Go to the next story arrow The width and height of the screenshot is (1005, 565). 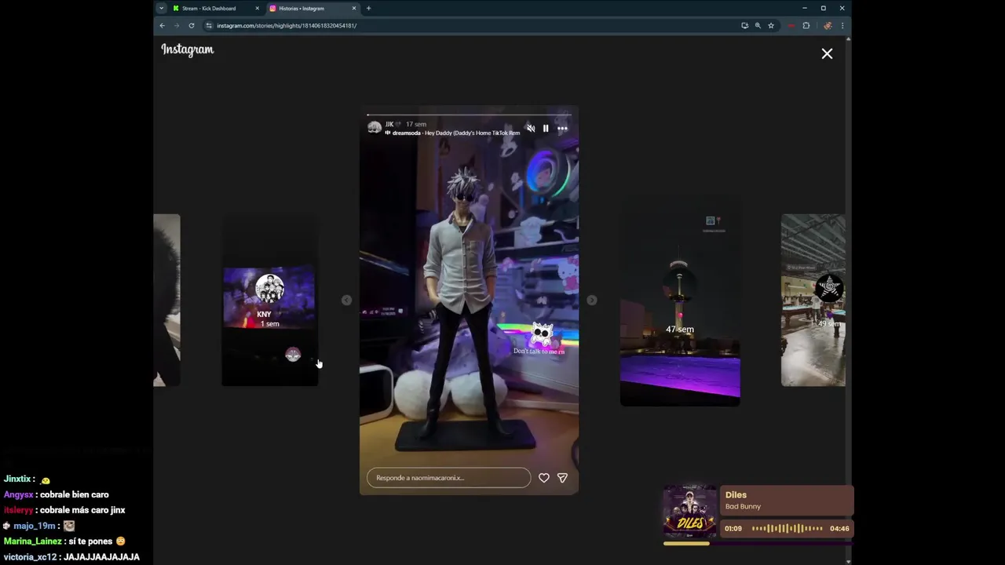click(x=592, y=300)
